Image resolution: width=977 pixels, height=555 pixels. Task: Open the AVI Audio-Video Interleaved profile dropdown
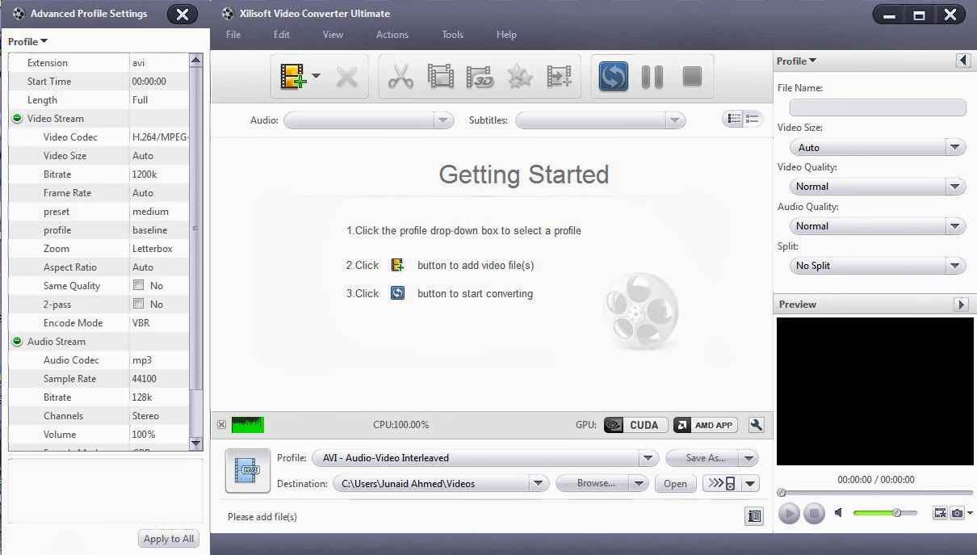point(648,458)
